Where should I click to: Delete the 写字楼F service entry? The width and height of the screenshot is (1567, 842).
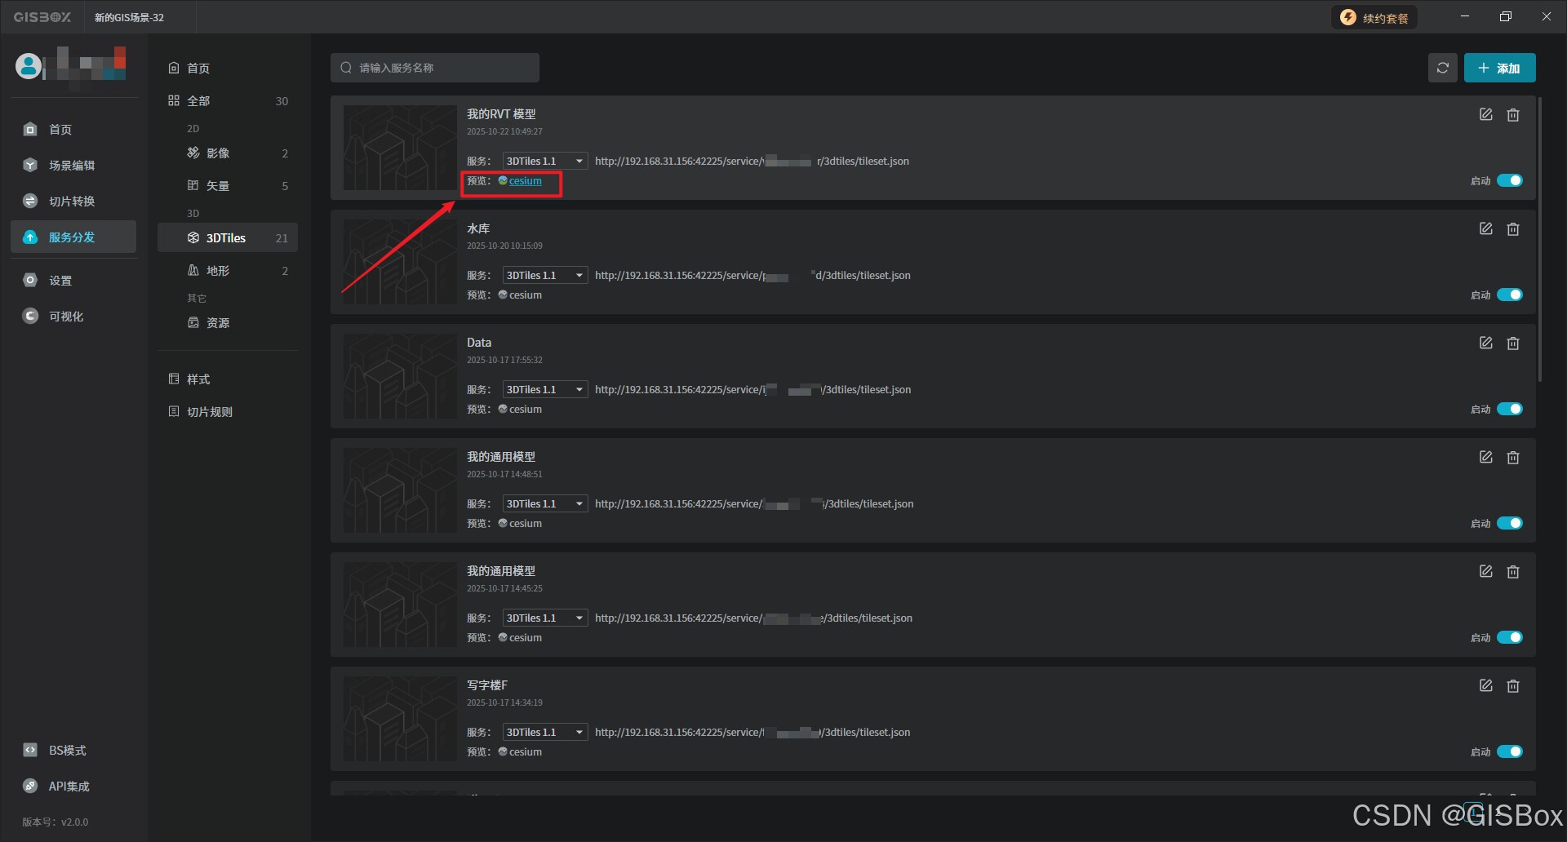click(x=1513, y=685)
